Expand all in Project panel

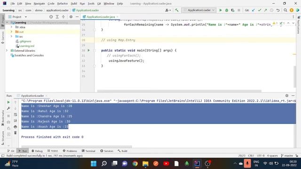click(57, 17)
